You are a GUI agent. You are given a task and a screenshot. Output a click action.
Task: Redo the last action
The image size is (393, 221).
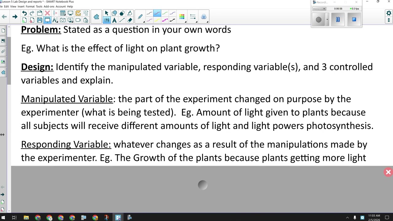[32, 13]
